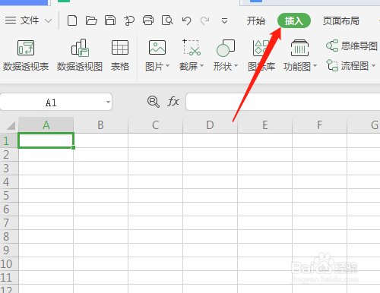The height and width of the screenshot is (293, 380).
Task: Select row 3 header
Action: coord(9,168)
